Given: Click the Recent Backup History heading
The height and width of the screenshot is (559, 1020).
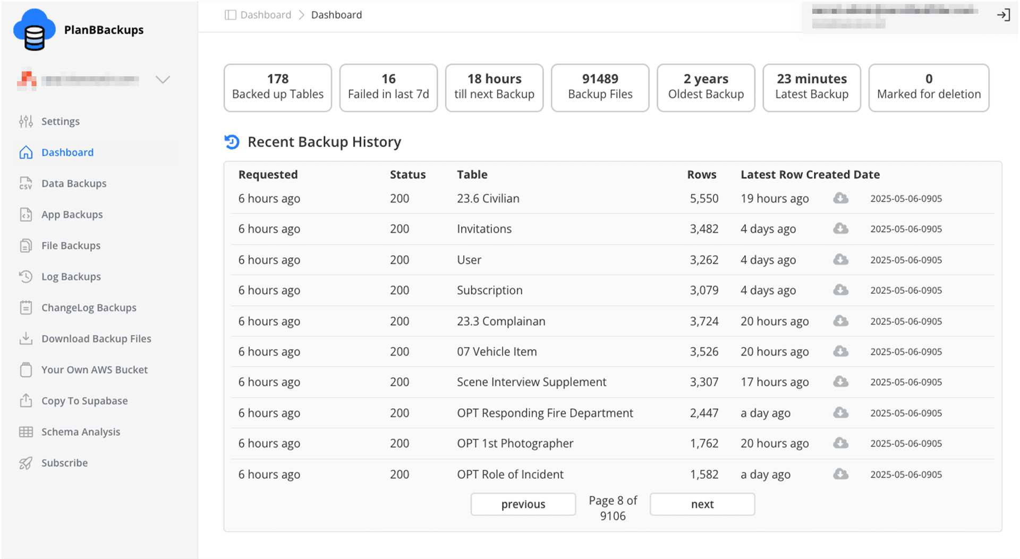Looking at the screenshot, I should 325,142.
